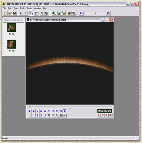
Task: Click the scissors Cut icon in main toolbar
Action: [x=20, y=13]
